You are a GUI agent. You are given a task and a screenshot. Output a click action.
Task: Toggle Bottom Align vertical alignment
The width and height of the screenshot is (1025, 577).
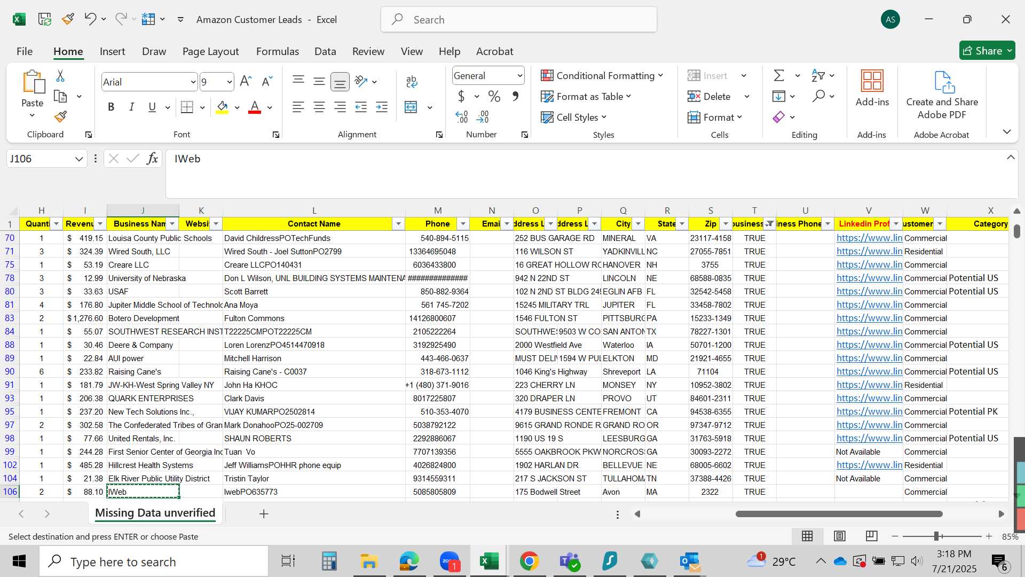click(x=340, y=81)
